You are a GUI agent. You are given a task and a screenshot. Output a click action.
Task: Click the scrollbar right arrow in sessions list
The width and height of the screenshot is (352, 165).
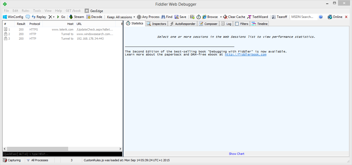point(120,149)
